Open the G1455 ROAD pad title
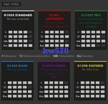Viewport: 108px width, 104px height. [x=17, y=66]
